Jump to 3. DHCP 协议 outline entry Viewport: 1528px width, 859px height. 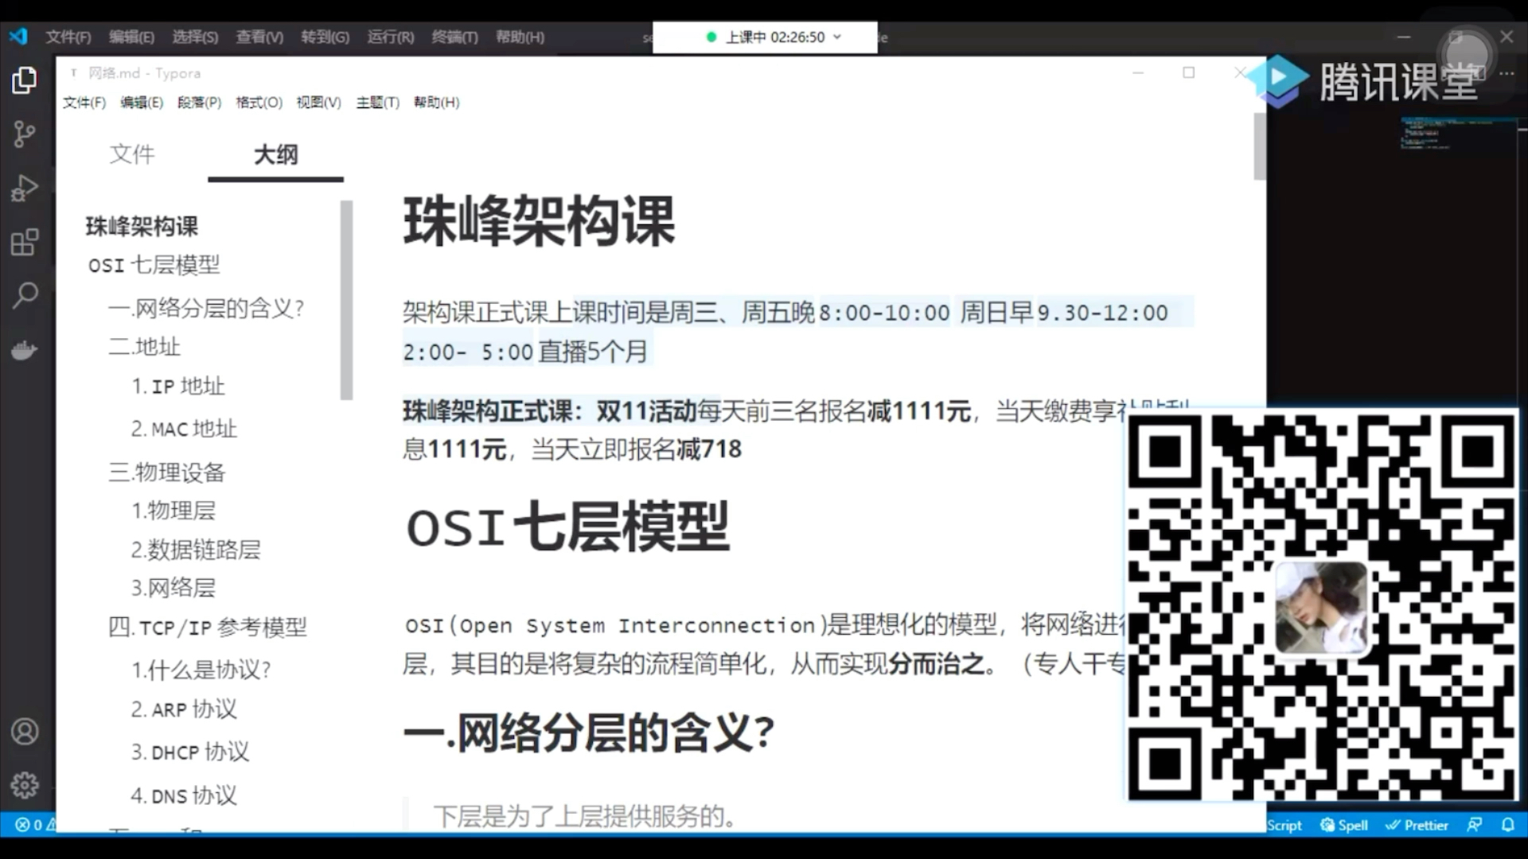pos(190,752)
